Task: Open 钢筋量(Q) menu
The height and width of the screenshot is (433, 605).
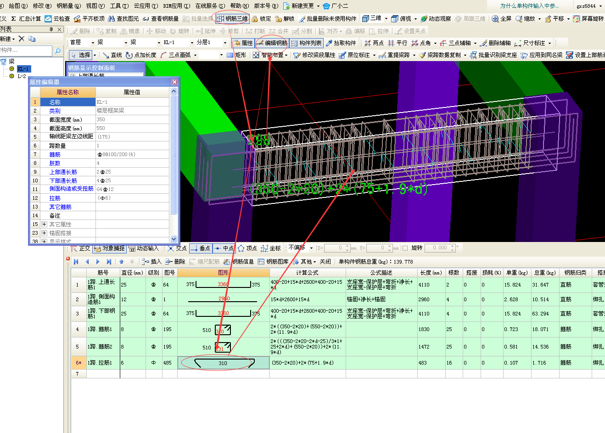Action: 69,6
